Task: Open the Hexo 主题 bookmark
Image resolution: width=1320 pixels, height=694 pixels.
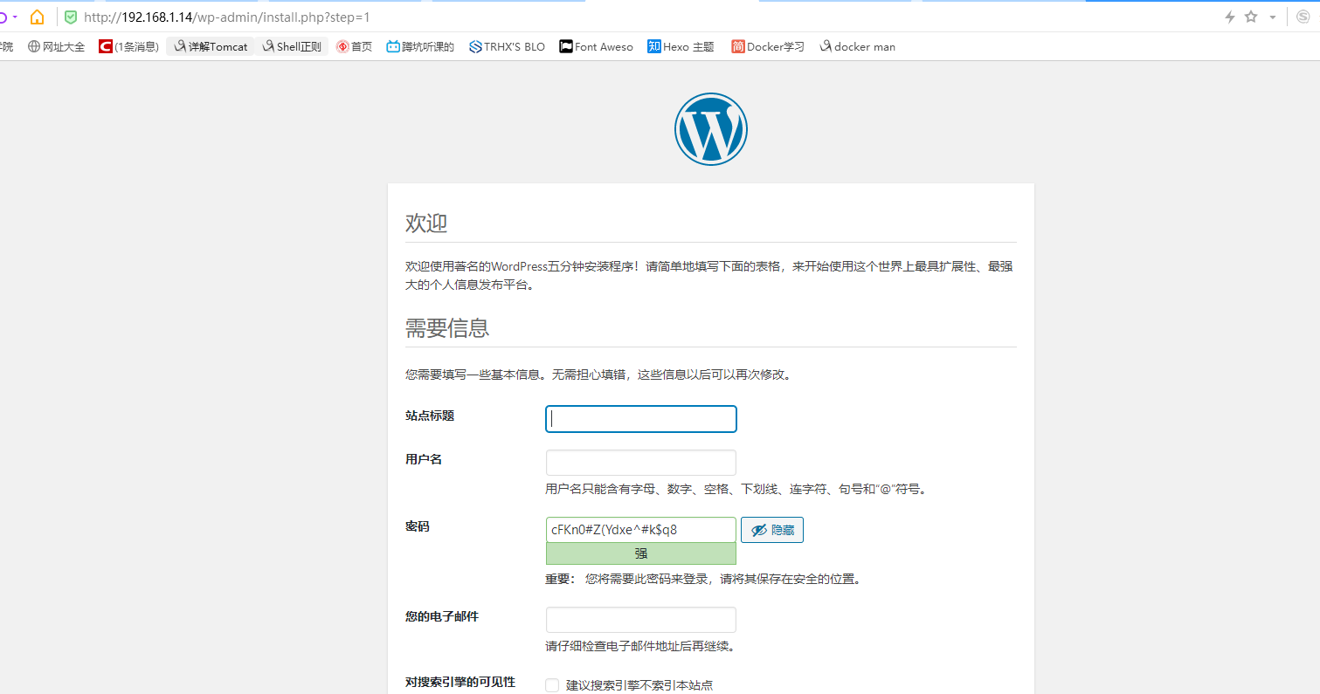Action: coord(681,46)
